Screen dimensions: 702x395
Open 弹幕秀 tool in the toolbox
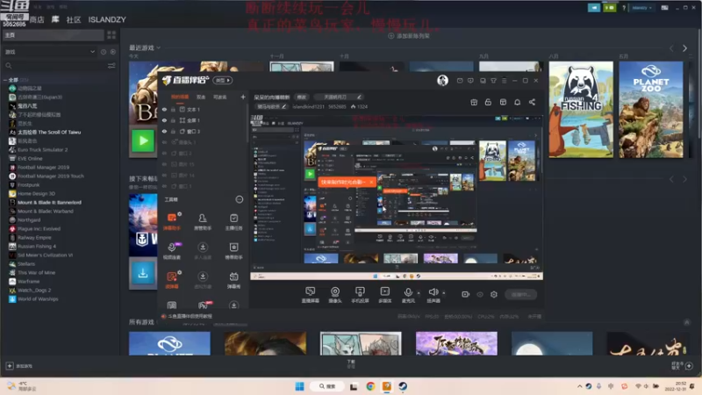233,280
